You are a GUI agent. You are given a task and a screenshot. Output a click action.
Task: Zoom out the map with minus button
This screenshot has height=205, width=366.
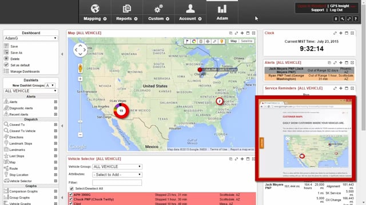(x=80, y=135)
